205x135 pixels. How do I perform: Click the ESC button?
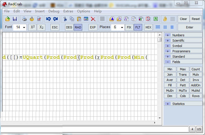(x=55, y=27)
